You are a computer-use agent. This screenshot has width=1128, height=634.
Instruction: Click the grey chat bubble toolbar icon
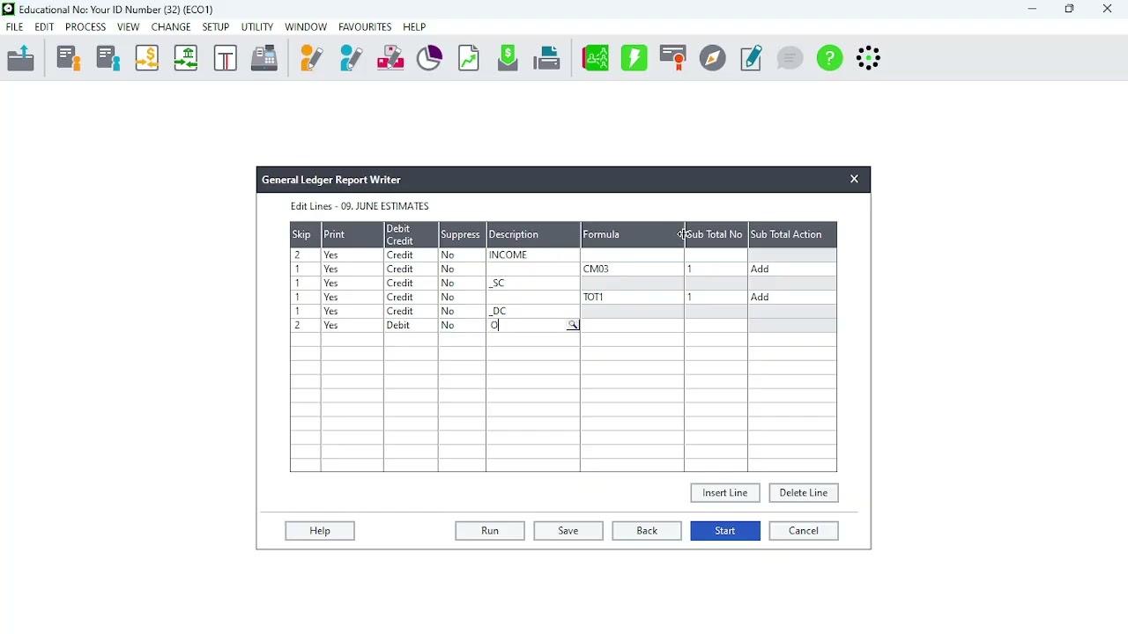(790, 59)
